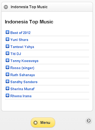Select the Tantowi Yahya entry
This screenshot has height=130, width=95.
tap(22, 47)
